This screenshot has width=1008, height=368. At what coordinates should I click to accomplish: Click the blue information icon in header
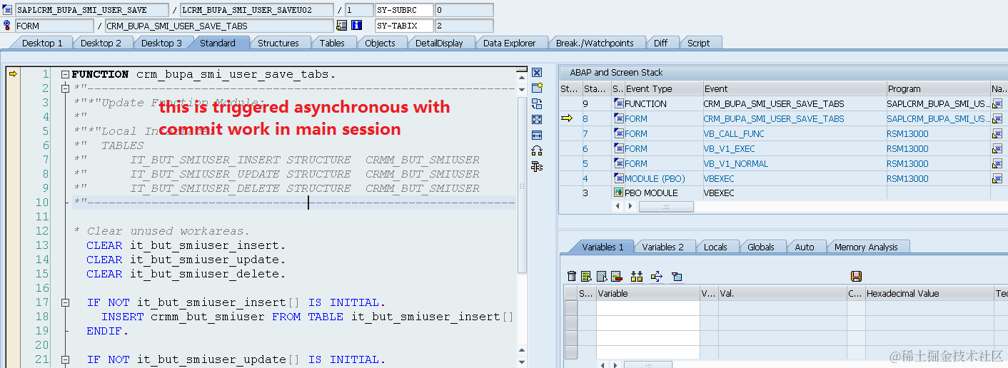tap(357, 26)
